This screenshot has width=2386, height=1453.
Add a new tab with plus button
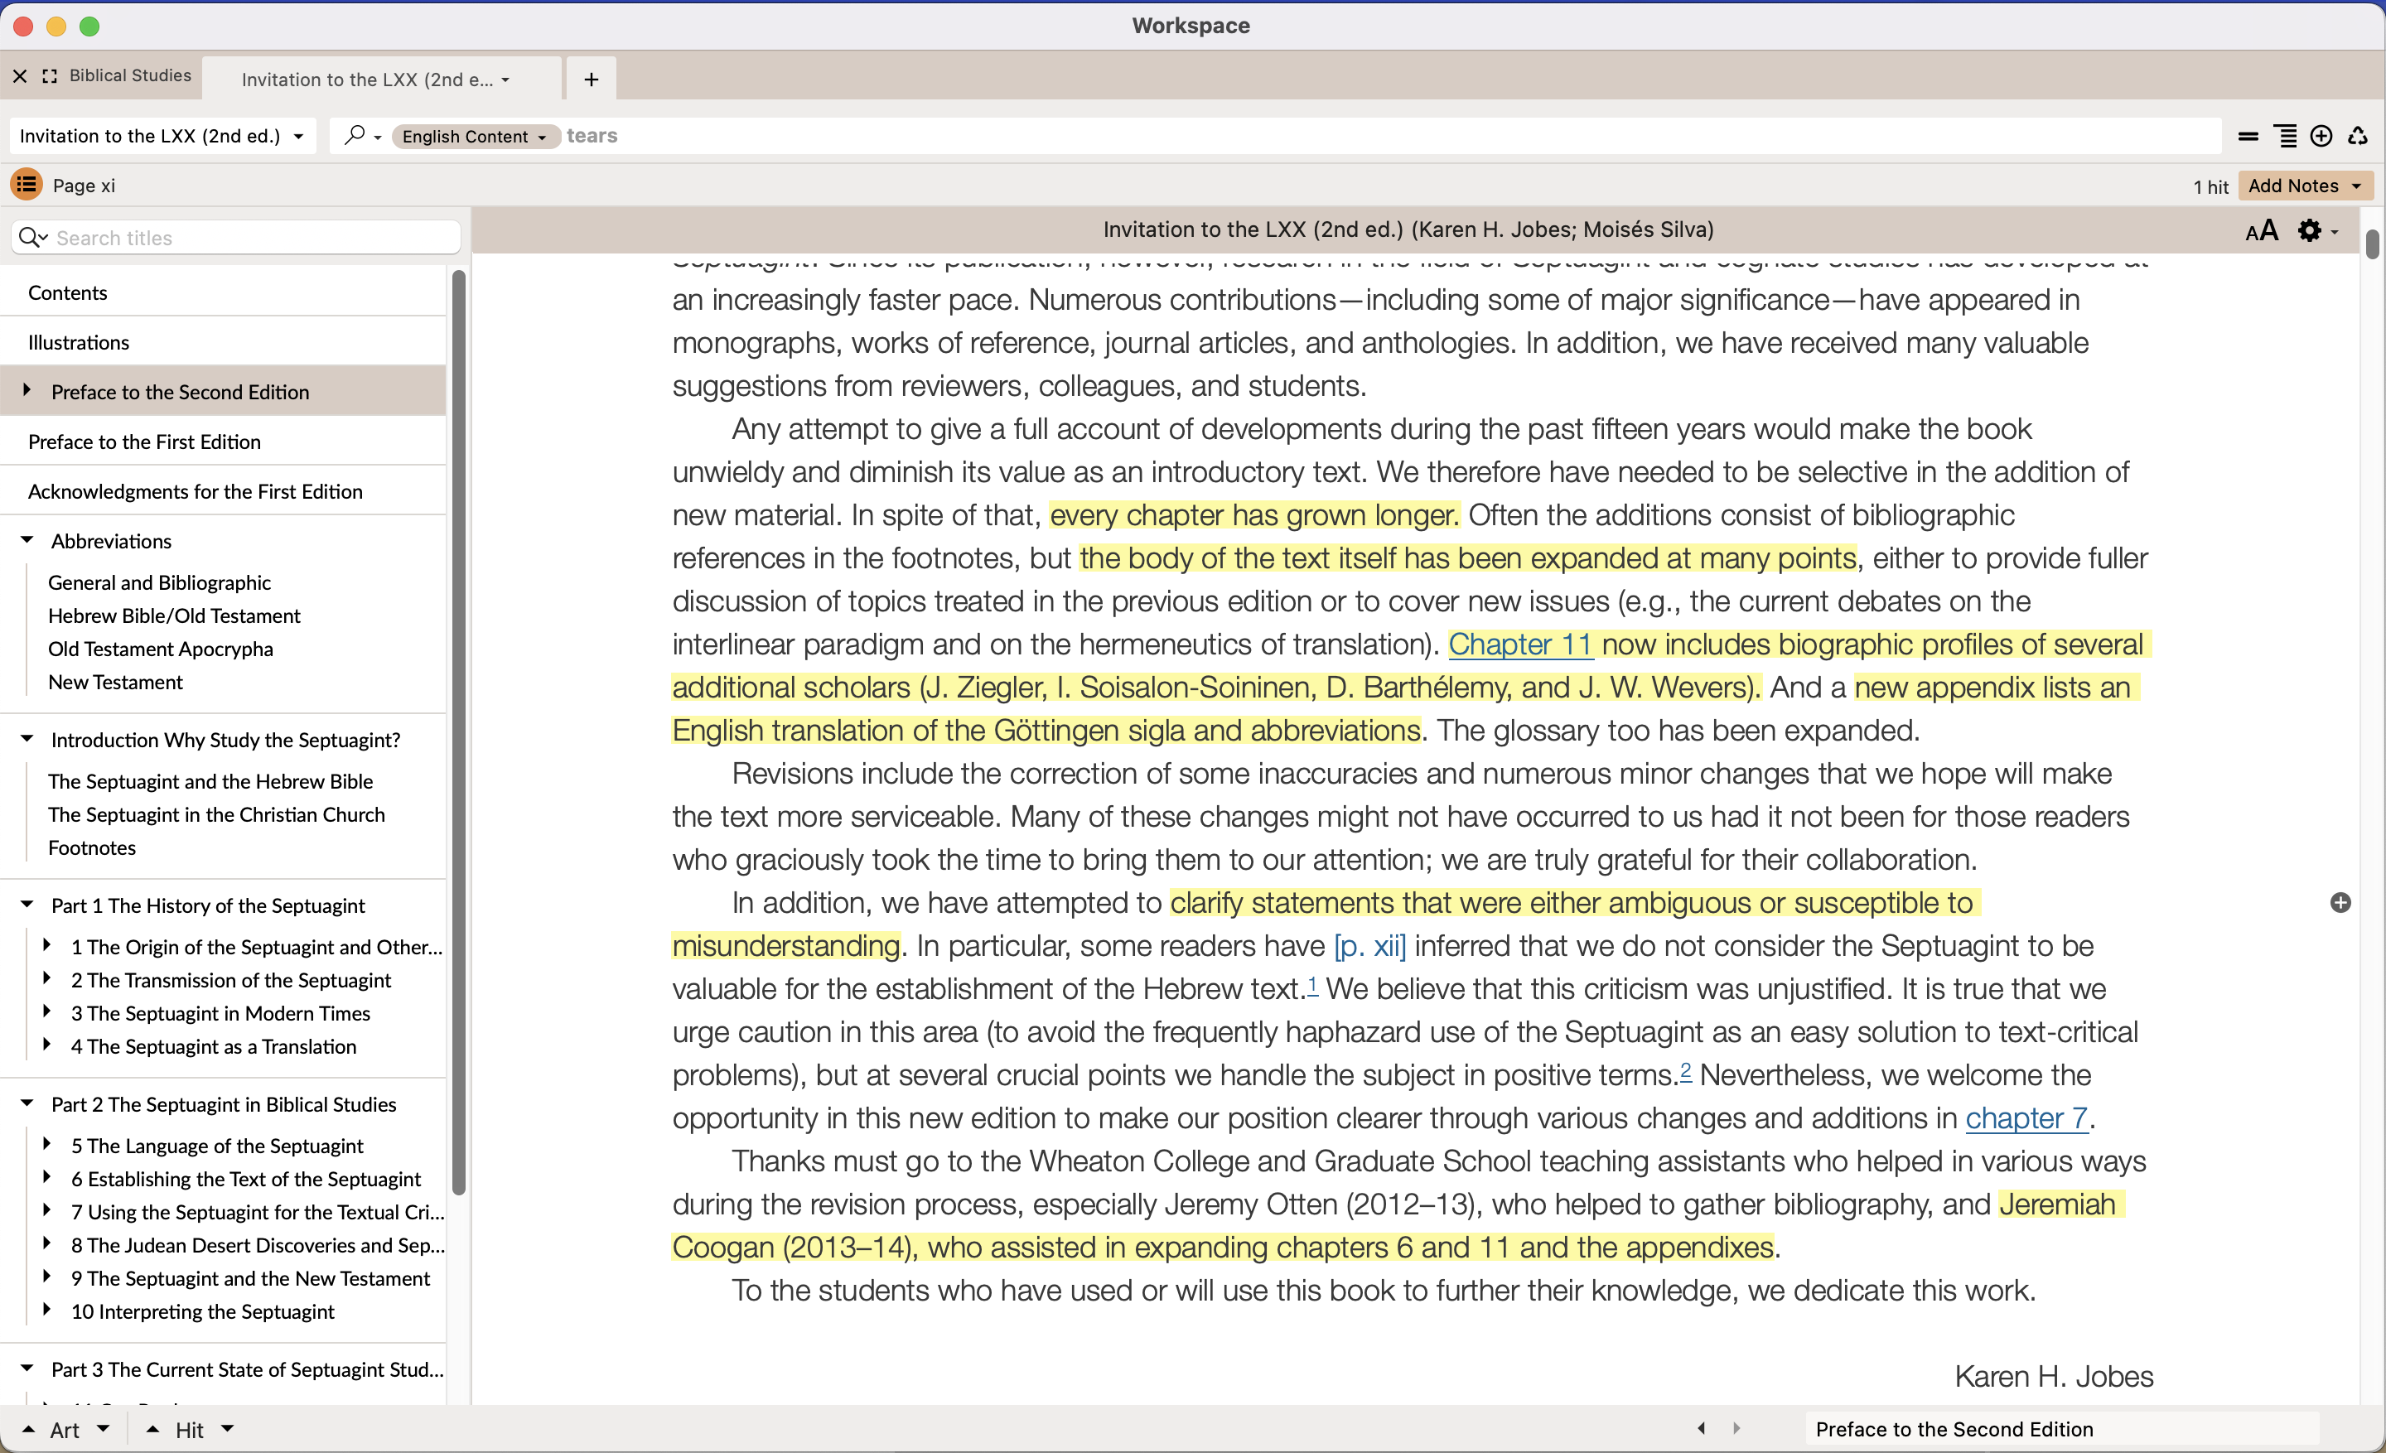point(591,80)
